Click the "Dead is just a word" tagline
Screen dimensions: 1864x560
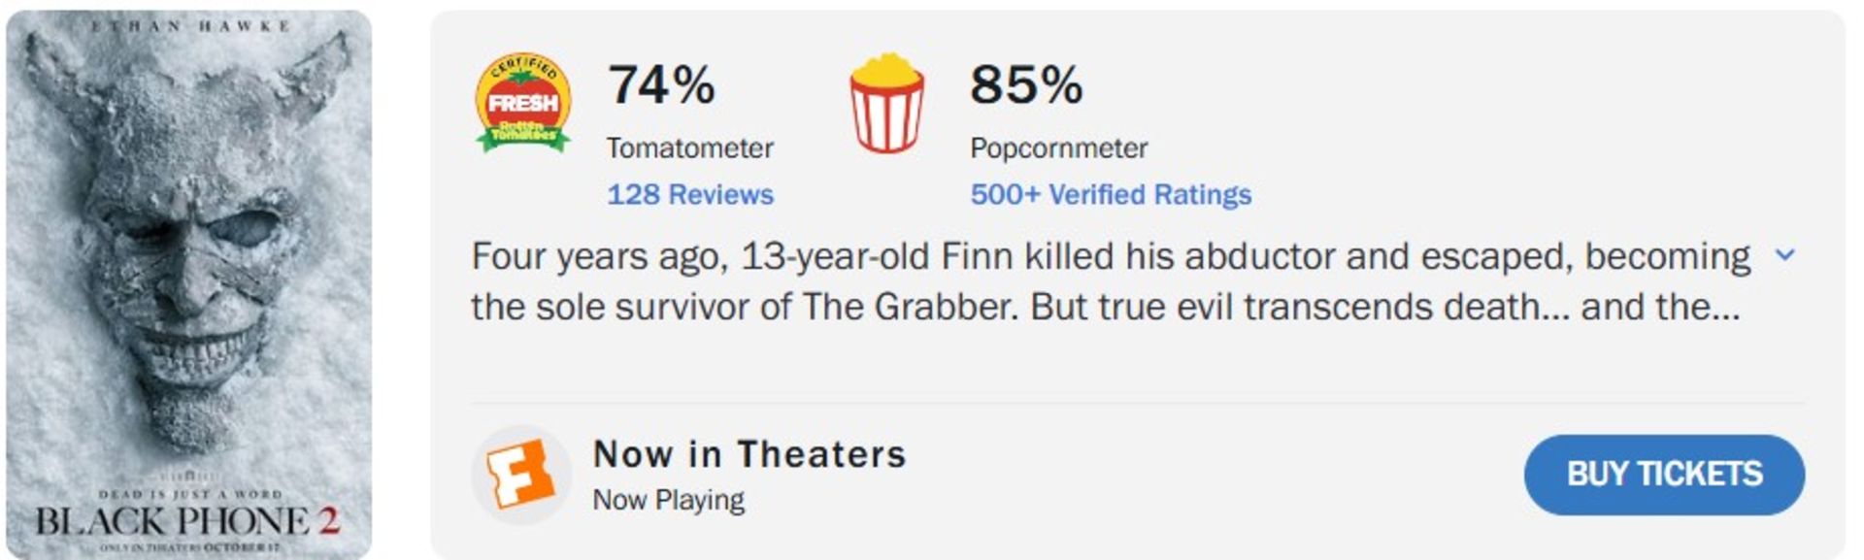click(x=190, y=494)
